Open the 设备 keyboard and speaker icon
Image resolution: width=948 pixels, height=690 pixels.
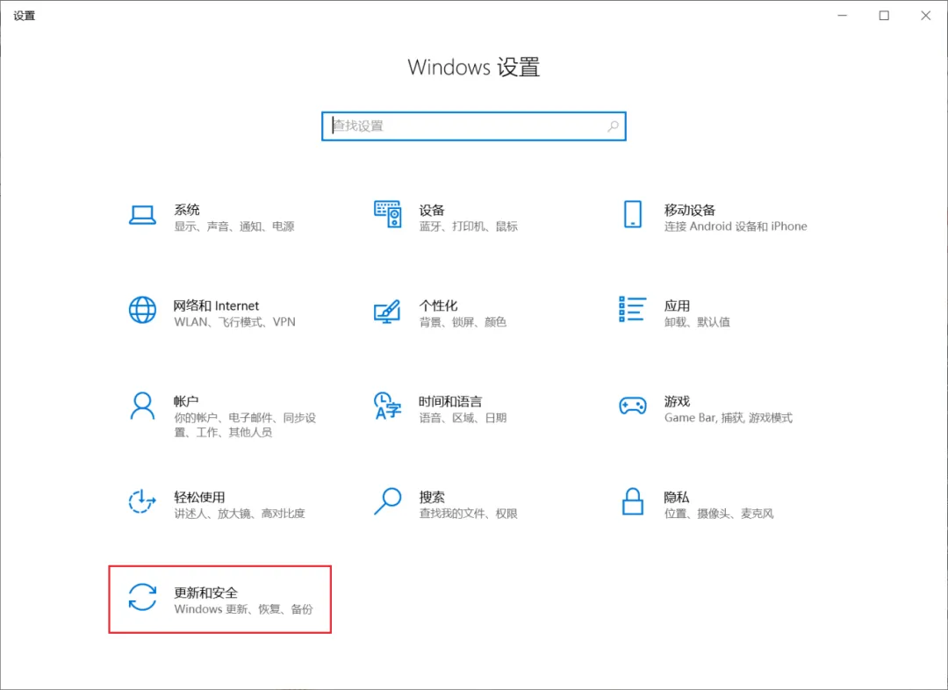click(388, 214)
